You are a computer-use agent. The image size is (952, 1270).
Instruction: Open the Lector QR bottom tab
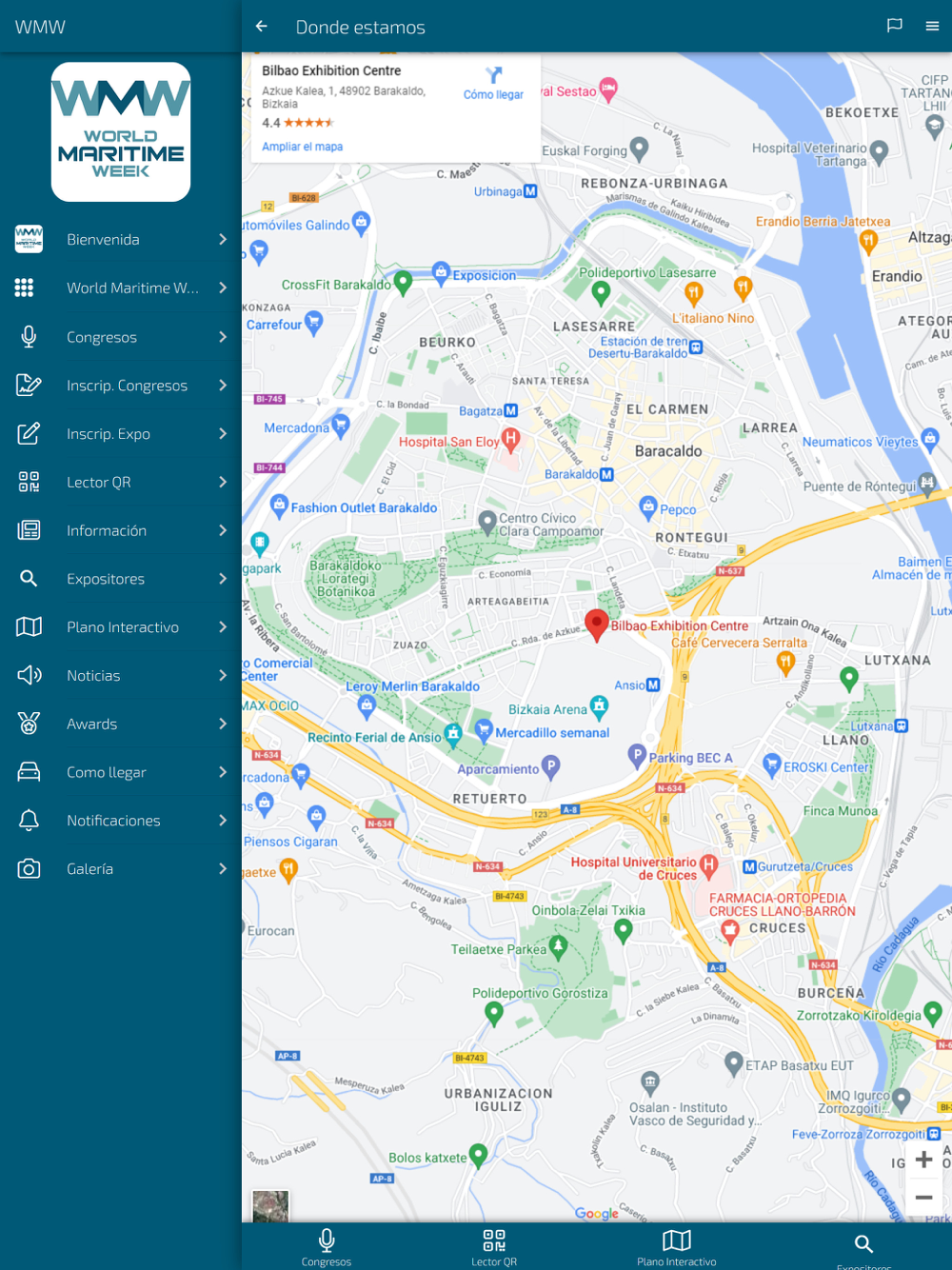(x=494, y=1246)
